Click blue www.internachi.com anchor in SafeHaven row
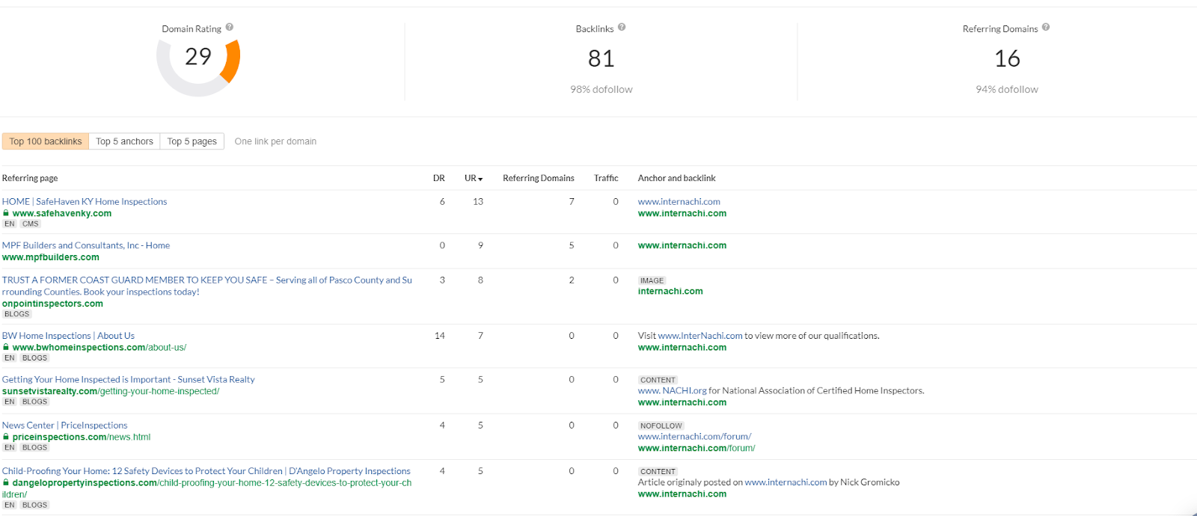Image resolution: width=1197 pixels, height=516 pixels. [x=679, y=201]
